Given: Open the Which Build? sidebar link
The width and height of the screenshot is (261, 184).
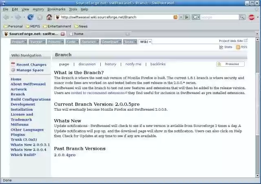Looking at the screenshot, I should pyautogui.click(x=23, y=155).
